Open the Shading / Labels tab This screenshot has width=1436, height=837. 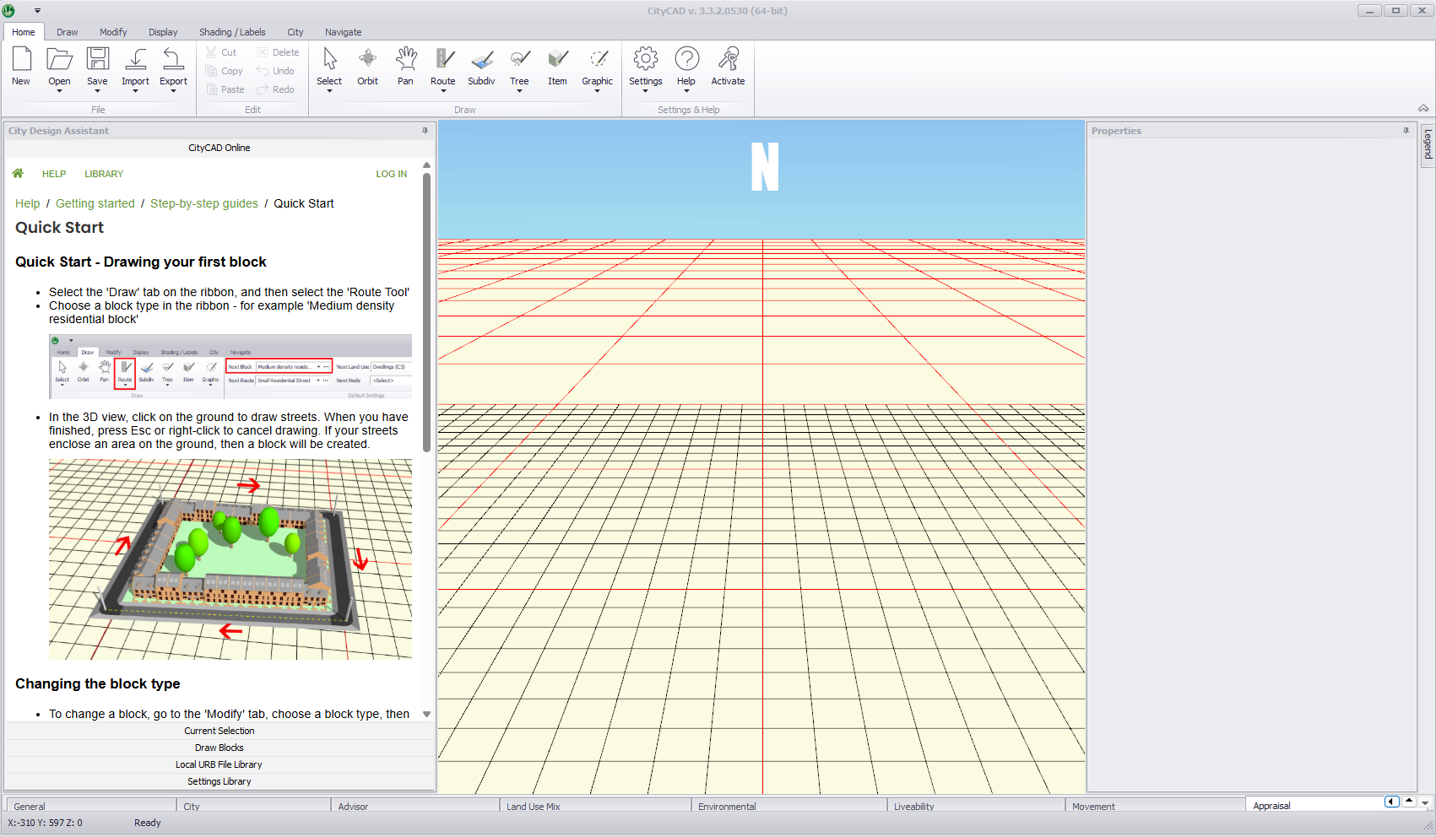click(x=232, y=32)
